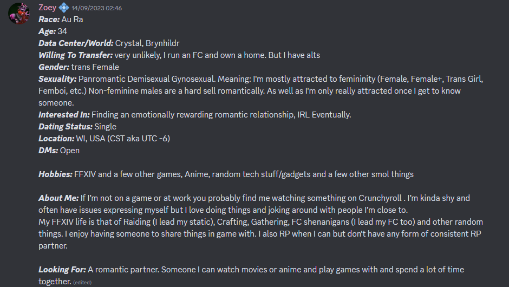This screenshot has height=287, width=509.
Task: Open the Zoey username profile popout
Action: point(48,8)
